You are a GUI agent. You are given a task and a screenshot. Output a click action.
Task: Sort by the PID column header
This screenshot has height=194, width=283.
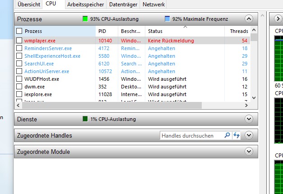point(107,31)
